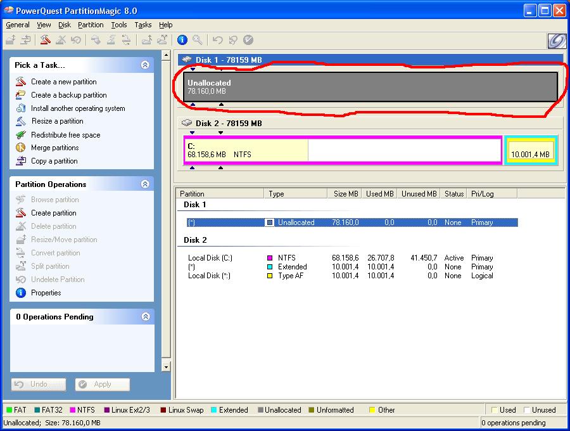Image resolution: width=570 pixels, height=431 pixels.
Task: Choose Merge partitions task
Action: click(x=55, y=147)
